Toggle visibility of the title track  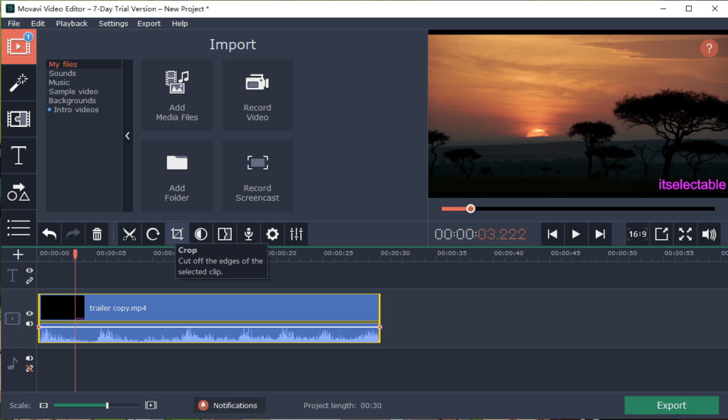(29, 271)
